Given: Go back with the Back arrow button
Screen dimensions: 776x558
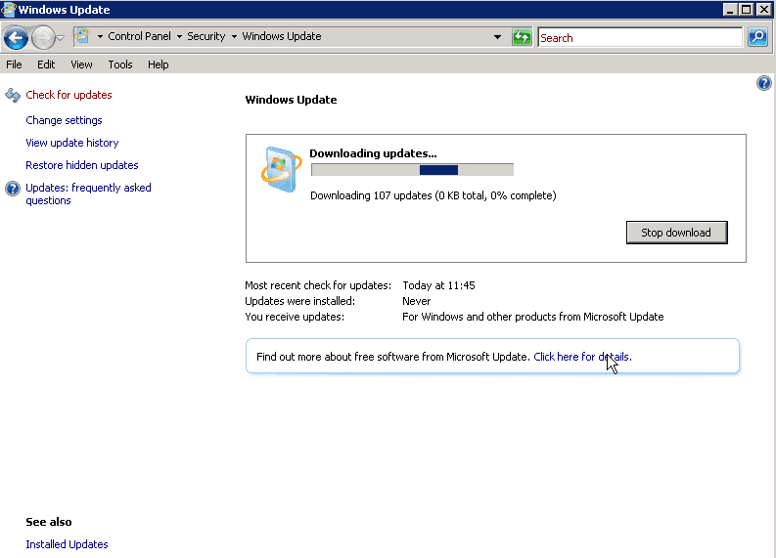Looking at the screenshot, I should pyautogui.click(x=16, y=37).
